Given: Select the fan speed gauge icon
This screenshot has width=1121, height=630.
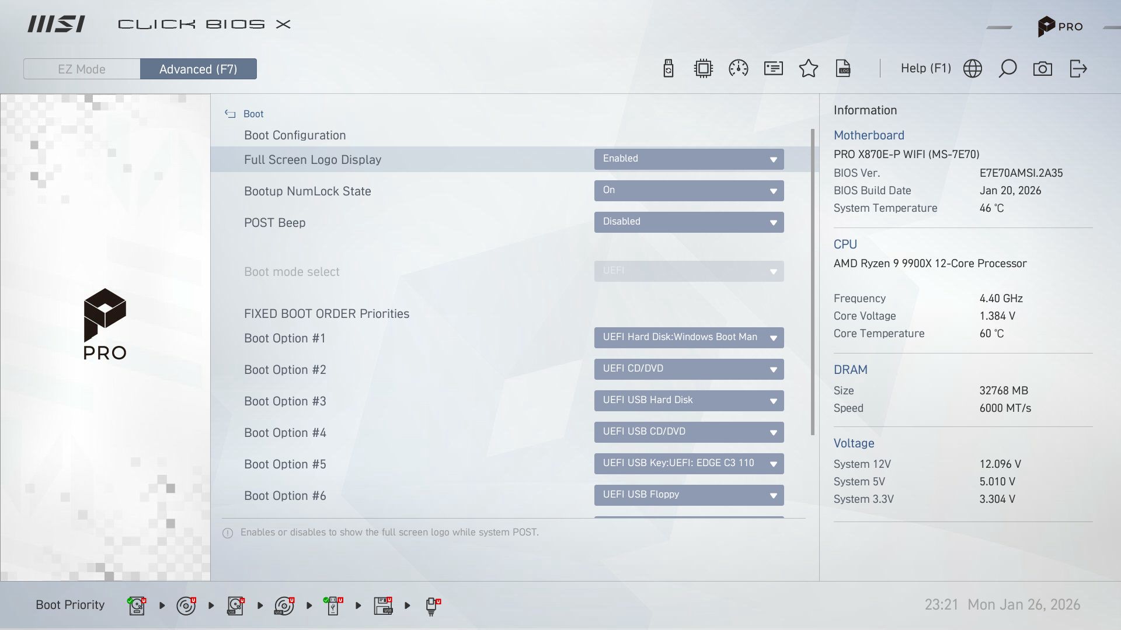Looking at the screenshot, I should (x=739, y=68).
